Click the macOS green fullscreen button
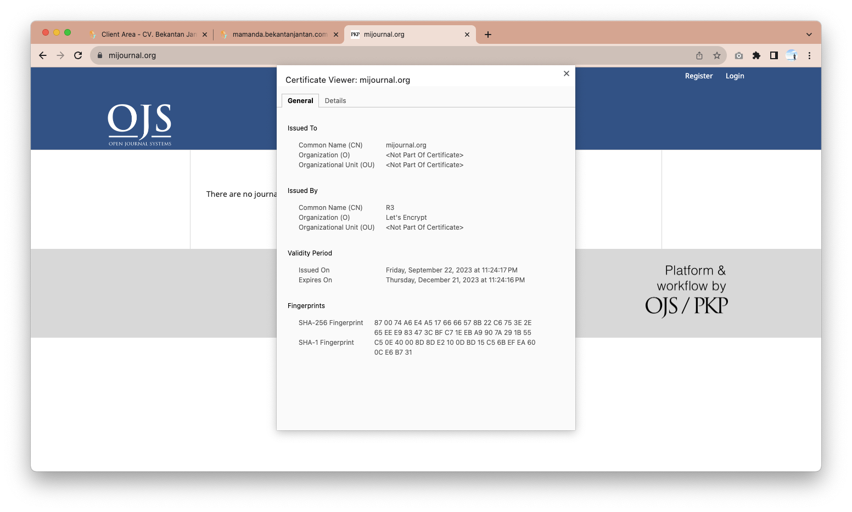 (x=68, y=32)
